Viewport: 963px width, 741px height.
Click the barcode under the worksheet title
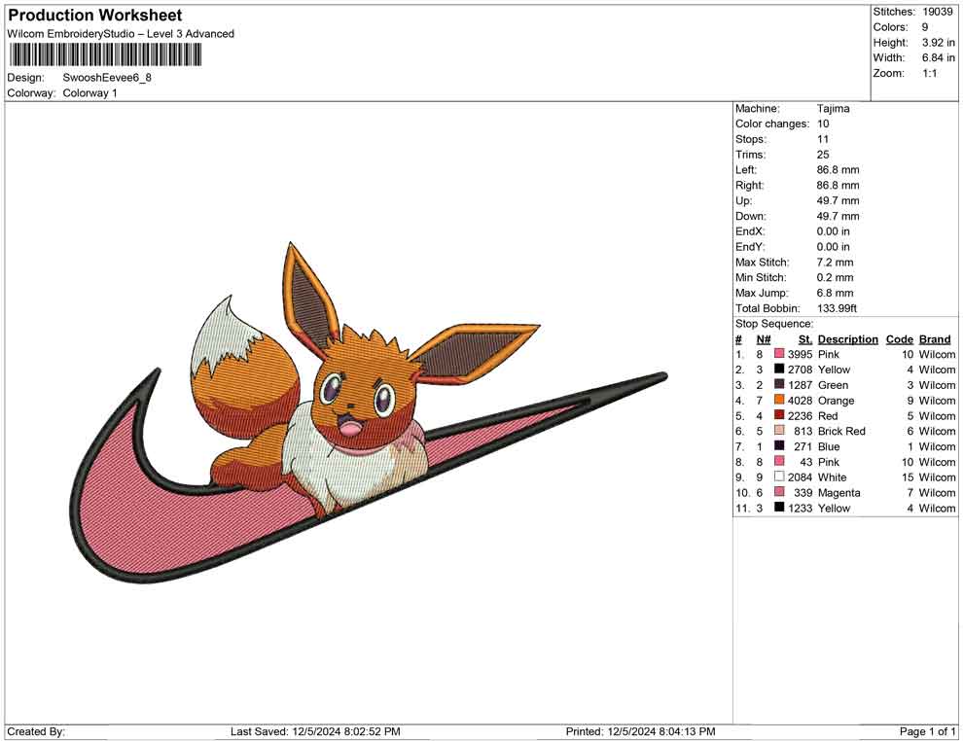pyautogui.click(x=104, y=54)
